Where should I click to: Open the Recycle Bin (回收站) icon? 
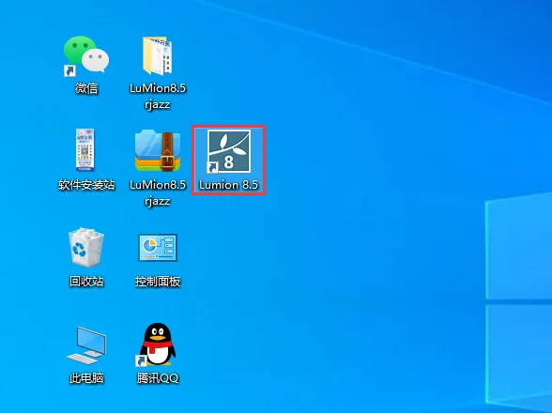click(86, 247)
